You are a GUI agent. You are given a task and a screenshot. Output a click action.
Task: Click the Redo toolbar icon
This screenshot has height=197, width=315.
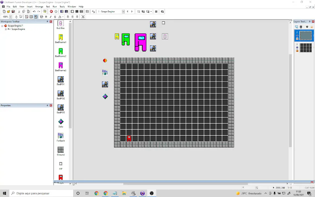point(38,12)
